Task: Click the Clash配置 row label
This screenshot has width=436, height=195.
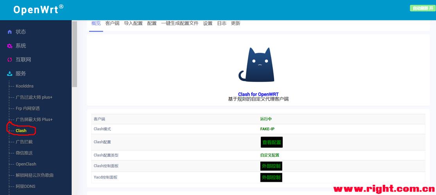Action: (102, 142)
